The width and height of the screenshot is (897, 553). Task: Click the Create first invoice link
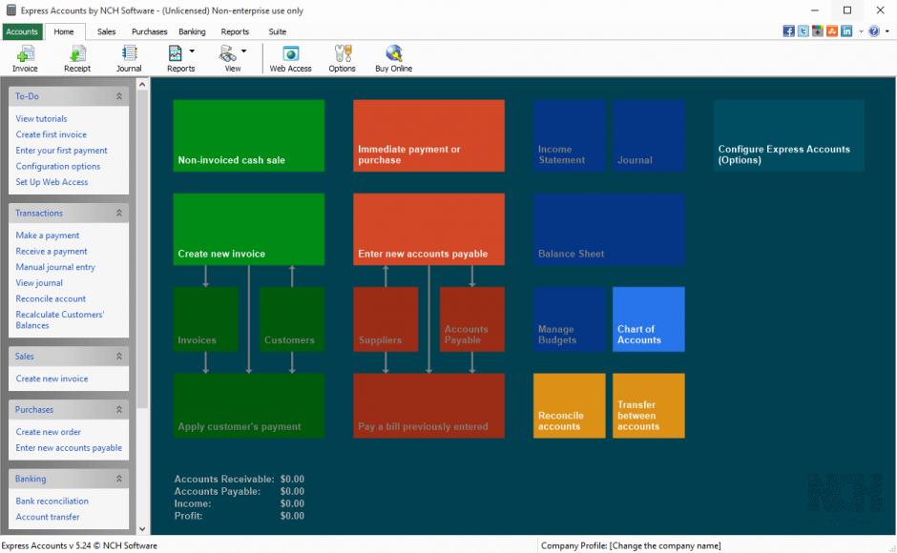pyautogui.click(x=52, y=134)
